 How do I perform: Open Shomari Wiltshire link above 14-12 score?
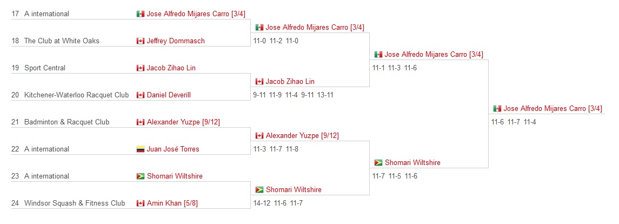point(294,189)
